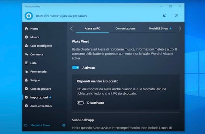The image size is (205, 134).
Task: Open Modalità Show gear settings
Action: point(64,125)
